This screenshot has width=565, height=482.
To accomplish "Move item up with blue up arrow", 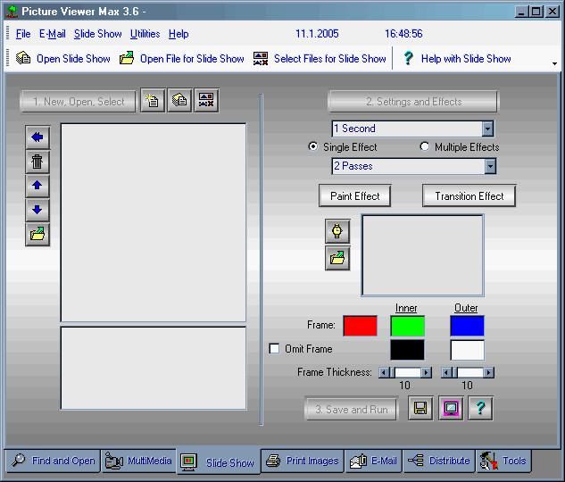I will tap(37, 186).
